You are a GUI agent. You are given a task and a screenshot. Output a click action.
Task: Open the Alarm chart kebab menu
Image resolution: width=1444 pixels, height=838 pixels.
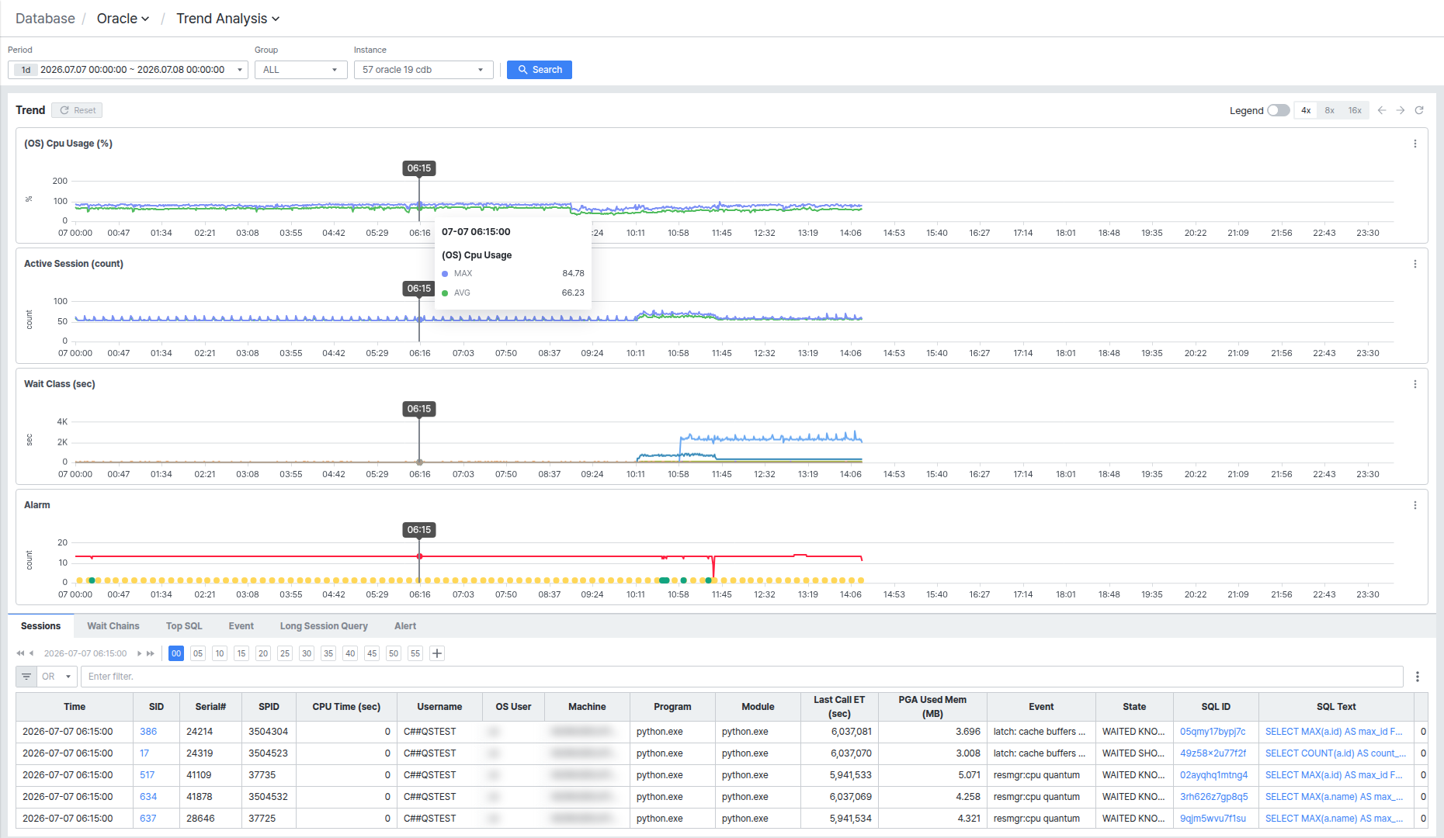tap(1415, 505)
